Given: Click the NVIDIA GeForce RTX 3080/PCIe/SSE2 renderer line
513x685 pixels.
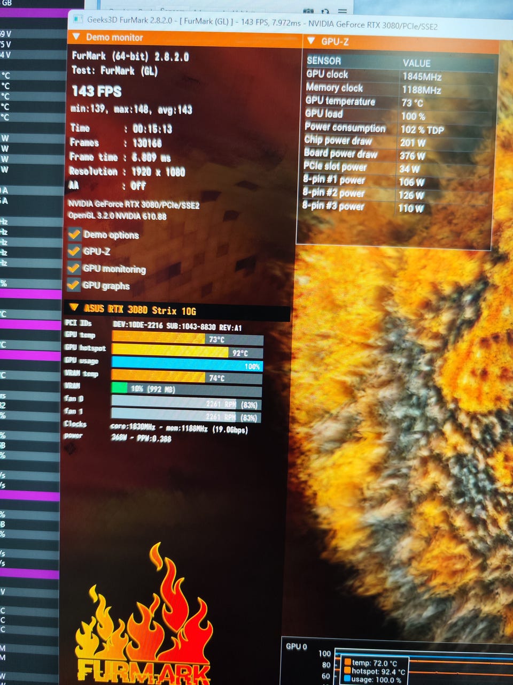Looking at the screenshot, I should pos(134,205).
